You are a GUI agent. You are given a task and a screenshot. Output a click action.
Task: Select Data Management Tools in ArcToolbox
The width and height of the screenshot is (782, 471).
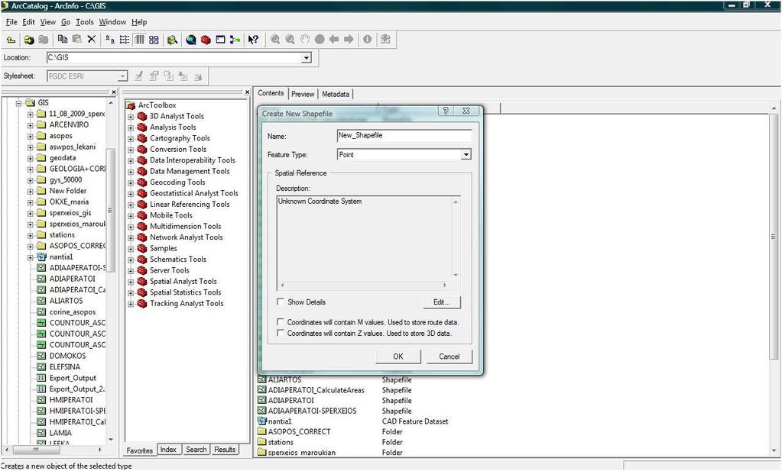coord(190,171)
